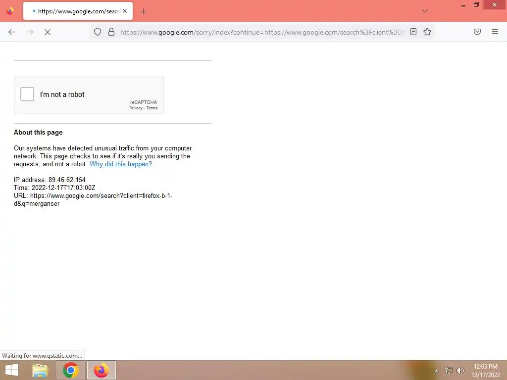Toggle reader view icon in address bar
Screen dimensions: 507x380
pos(413,32)
